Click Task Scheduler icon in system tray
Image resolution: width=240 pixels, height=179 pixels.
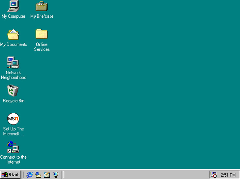(213, 175)
